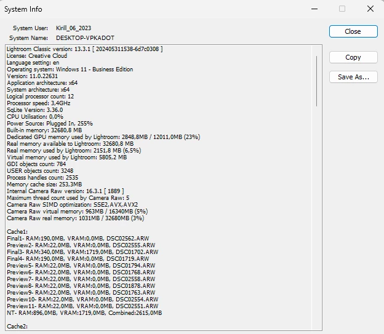Copy system info with the Copy button
This screenshot has width=384, height=334.
coord(353,57)
